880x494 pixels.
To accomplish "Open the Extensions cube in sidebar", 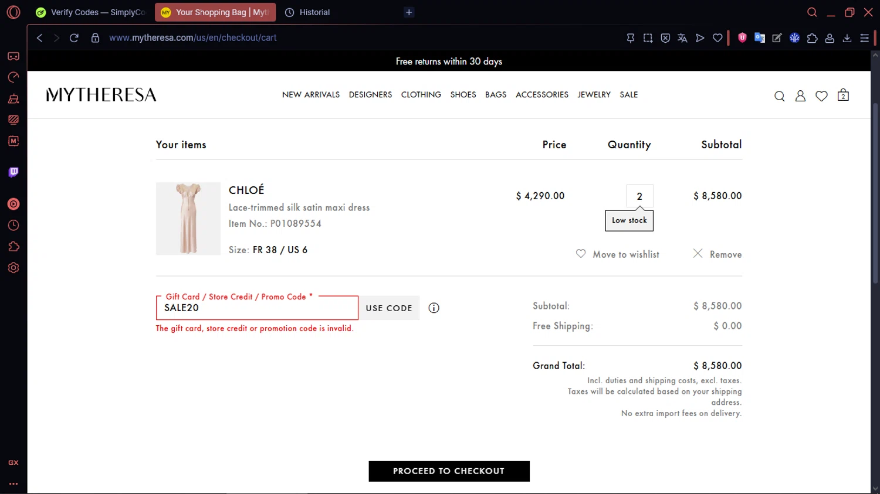I will click(13, 247).
